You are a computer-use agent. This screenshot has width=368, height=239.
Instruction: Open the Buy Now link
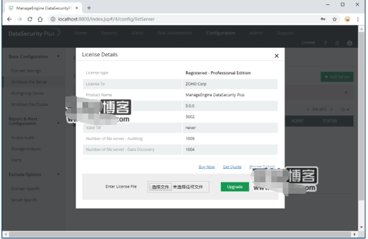tap(206, 167)
